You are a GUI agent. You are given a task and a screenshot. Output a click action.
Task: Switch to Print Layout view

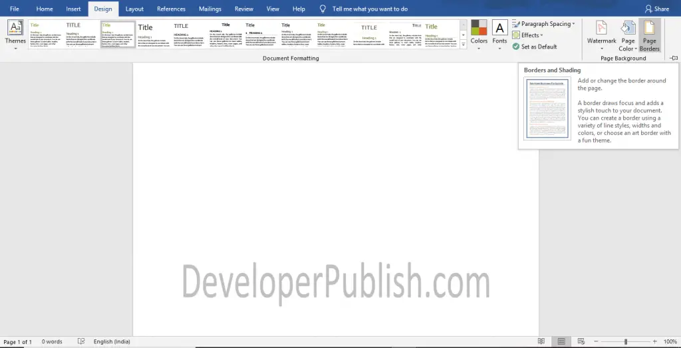point(561,341)
